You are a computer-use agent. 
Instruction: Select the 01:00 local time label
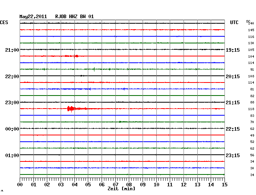pyautogui.click(x=12, y=155)
